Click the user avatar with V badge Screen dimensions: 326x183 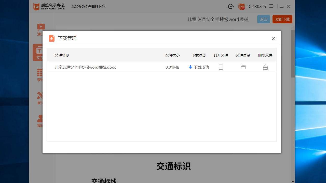click(241, 7)
